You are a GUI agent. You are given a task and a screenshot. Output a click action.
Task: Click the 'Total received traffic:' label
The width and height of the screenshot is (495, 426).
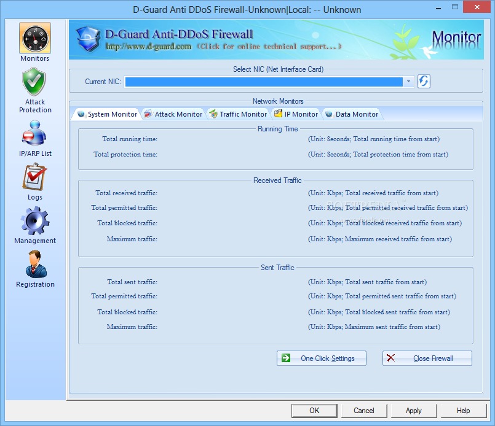(x=126, y=193)
